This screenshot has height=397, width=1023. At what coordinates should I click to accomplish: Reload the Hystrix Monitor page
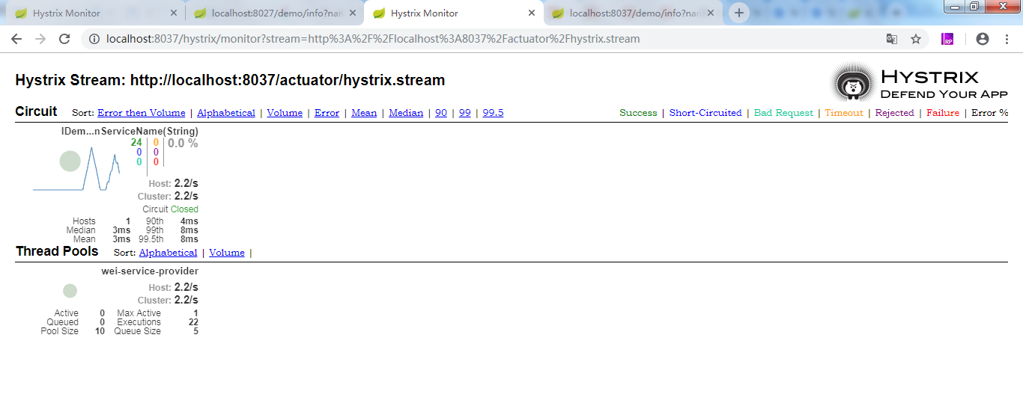(64, 39)
